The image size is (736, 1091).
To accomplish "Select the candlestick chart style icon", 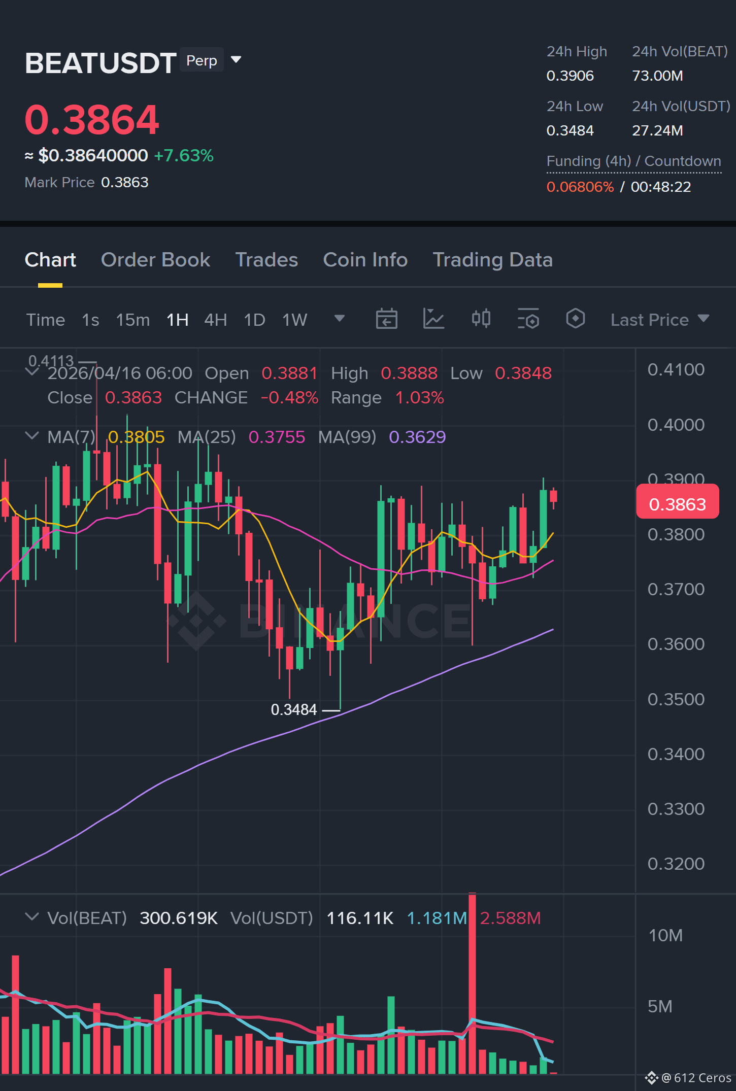I will 481,319.
